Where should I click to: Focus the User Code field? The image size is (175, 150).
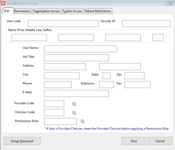click(63, 24)
